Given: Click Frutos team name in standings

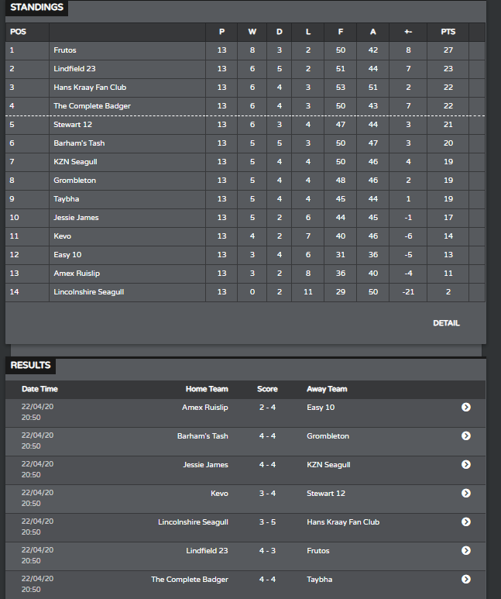Looking at the screenshot, I should (x=65, y=50).
